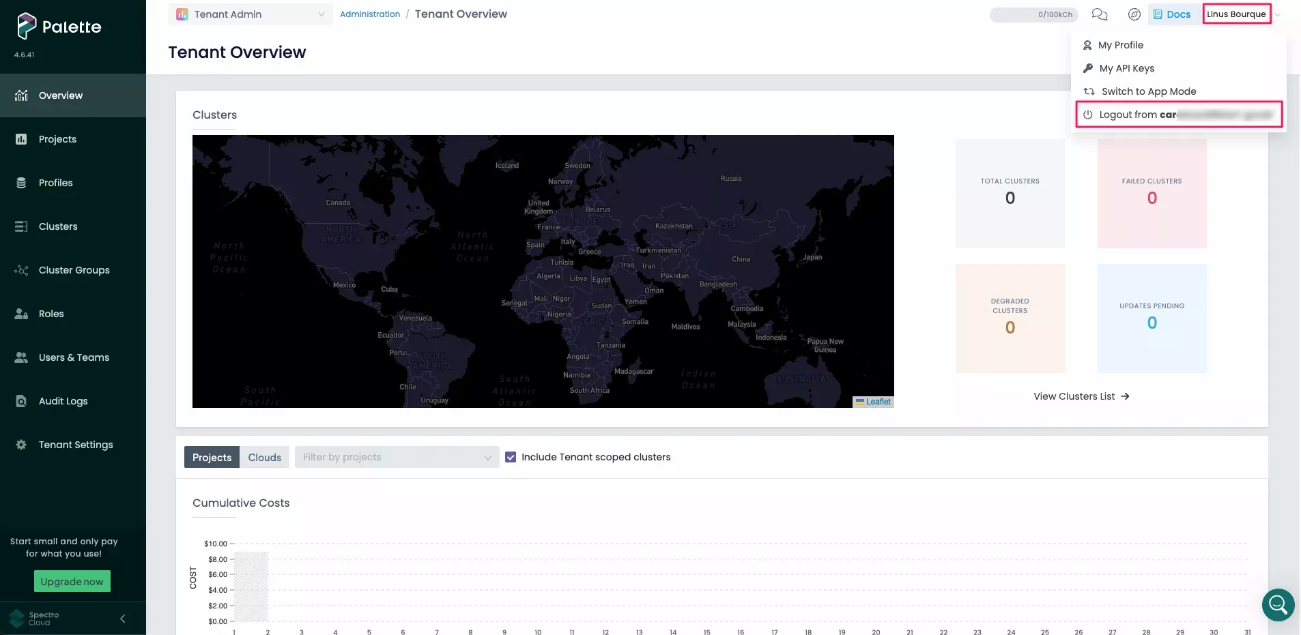The image size is (1301, 635).
Task: Click the compass tour icon in header
Action: tap(1134, 14)
